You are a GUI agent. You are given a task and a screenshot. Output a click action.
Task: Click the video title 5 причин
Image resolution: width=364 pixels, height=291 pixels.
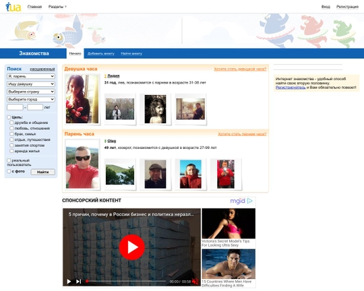[x=131, y=215]
